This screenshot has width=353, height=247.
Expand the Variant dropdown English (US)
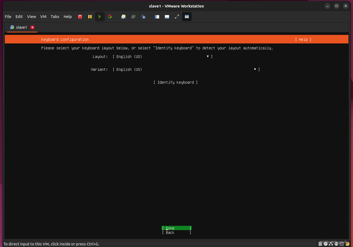(186, 69)
